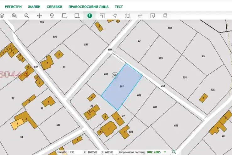The width and height of the screenshot is (232, 155).
Task: Click the scale value field 736
Action: [x=72, y=152]
